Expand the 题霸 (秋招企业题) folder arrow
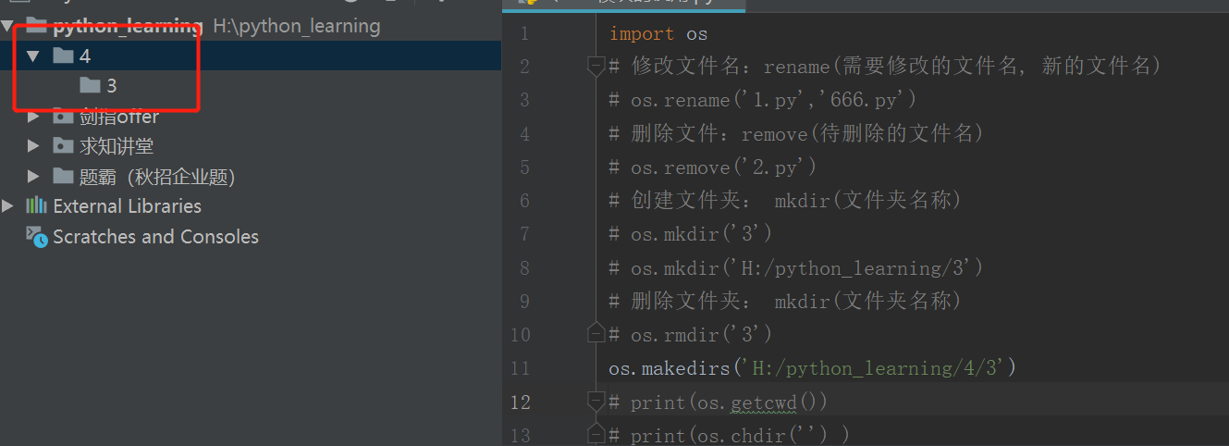The width and height of the screenshot is (1229, 446). click(33, 176)
